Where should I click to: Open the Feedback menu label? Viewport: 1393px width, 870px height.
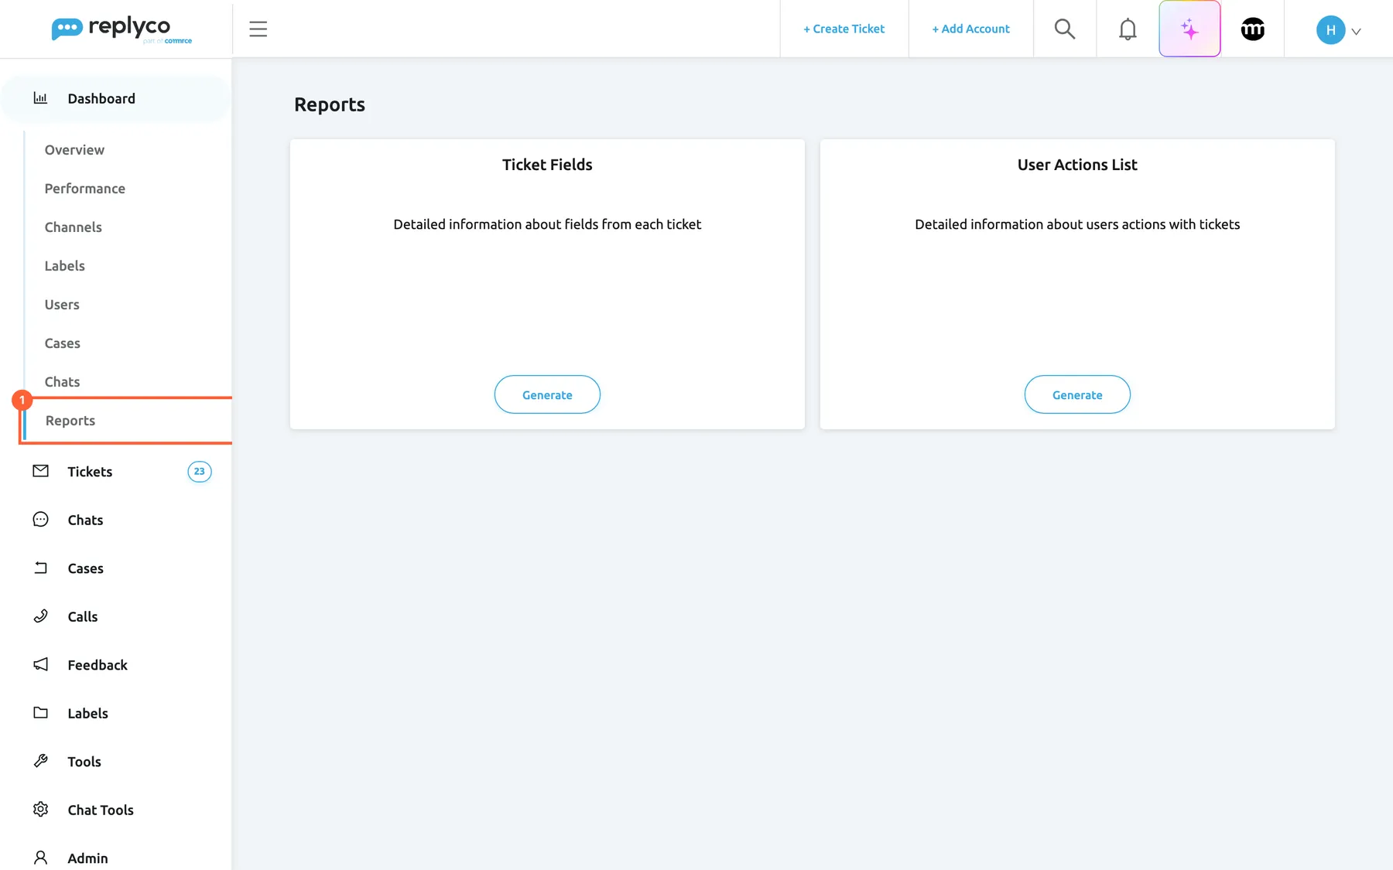[98, 665]
